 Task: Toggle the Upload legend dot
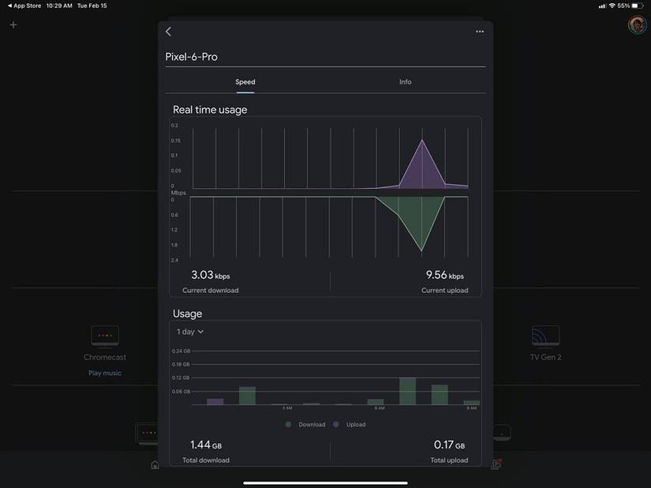click(x=335, y=424)
